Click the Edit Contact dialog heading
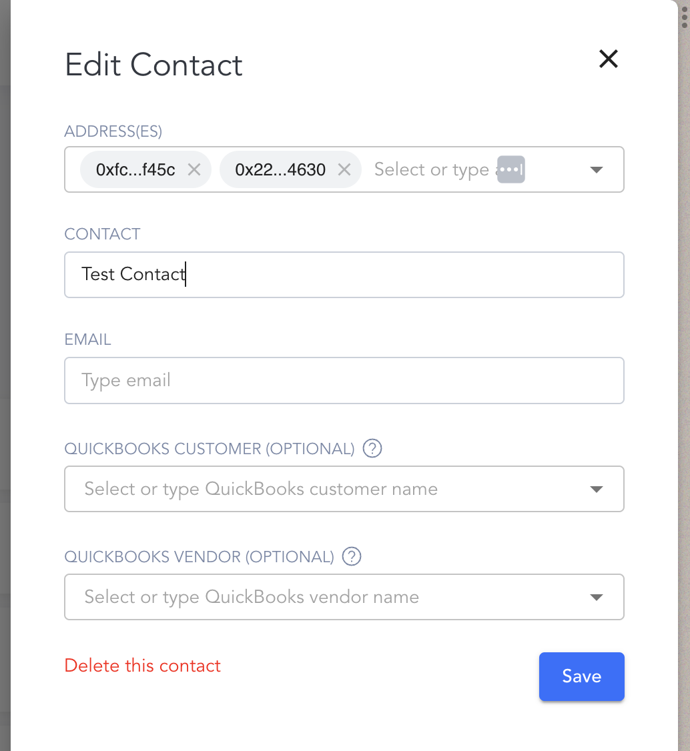Screen dimensions: 690x751 (153, 65)
